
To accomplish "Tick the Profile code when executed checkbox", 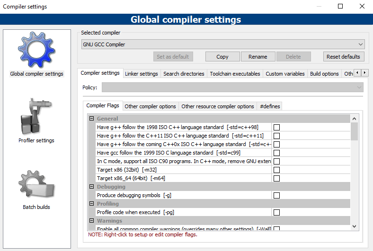I will tap(276, 212).
